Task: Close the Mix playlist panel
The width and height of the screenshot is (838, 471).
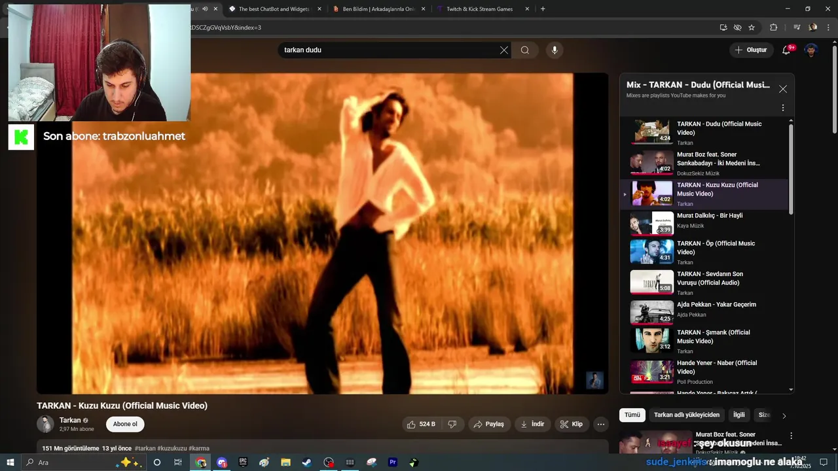Action: point(783,89)
